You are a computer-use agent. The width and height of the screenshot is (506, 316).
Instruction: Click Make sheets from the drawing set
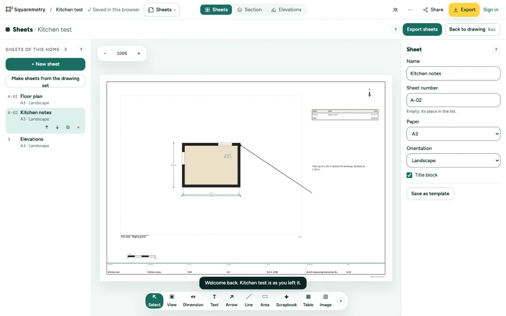(45, 81)
